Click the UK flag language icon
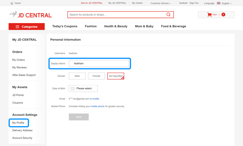 (218, 3)
